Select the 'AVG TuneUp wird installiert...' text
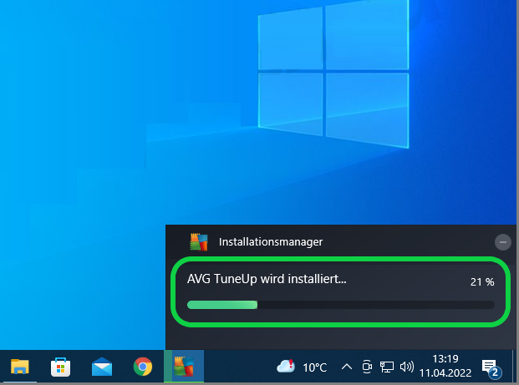 pos(267,279)
